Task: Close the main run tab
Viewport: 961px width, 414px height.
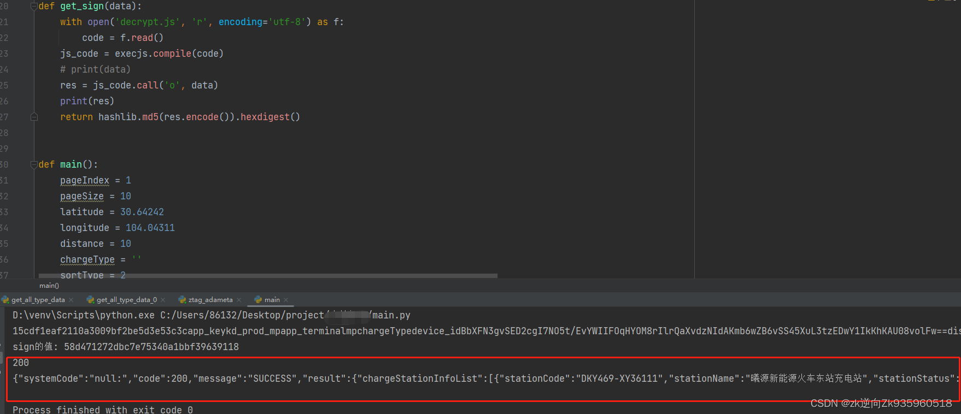Action: (286, 300)
